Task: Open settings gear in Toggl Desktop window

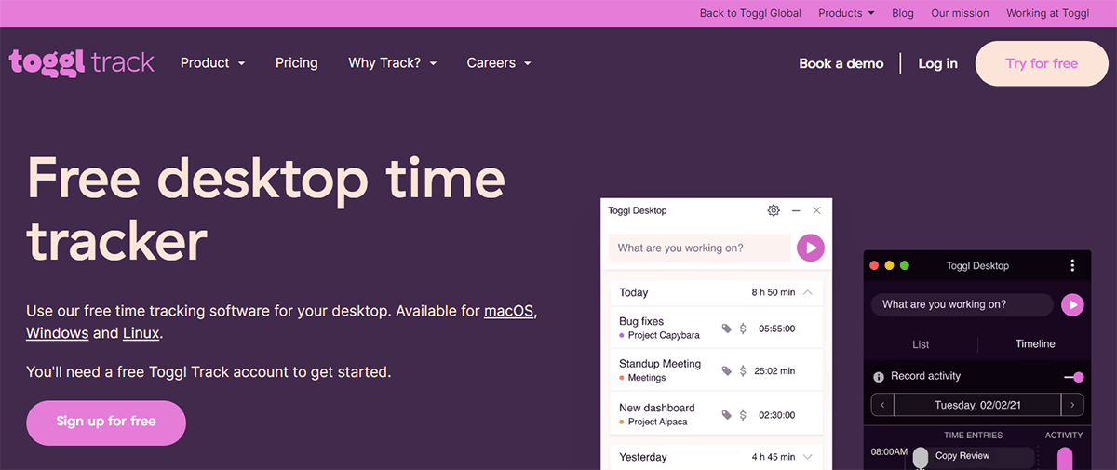Action: (774, 211)
